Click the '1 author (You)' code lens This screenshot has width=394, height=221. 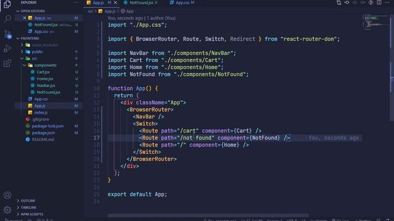pyautogui.click(x=161, y=18)
